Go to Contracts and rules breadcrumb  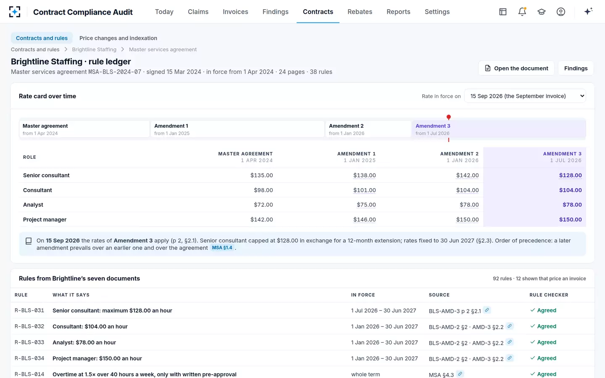(35, 50)
